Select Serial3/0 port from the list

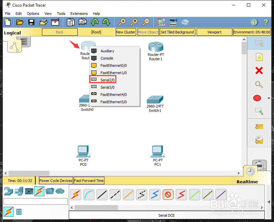coord(114,87)
